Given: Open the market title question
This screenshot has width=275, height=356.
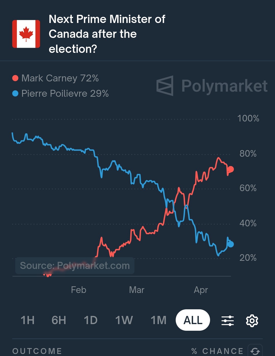Looking at the screenshot, I should tap(107, 34).
